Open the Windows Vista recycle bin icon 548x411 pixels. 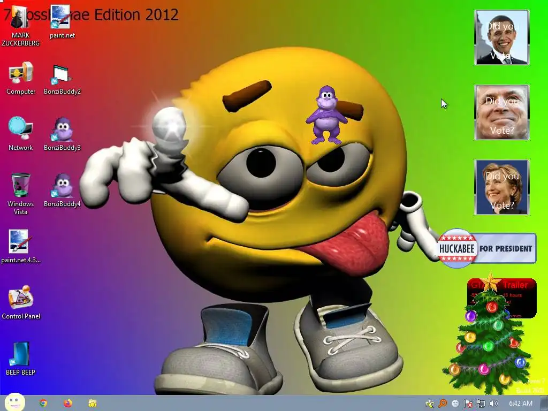[21, 194]
